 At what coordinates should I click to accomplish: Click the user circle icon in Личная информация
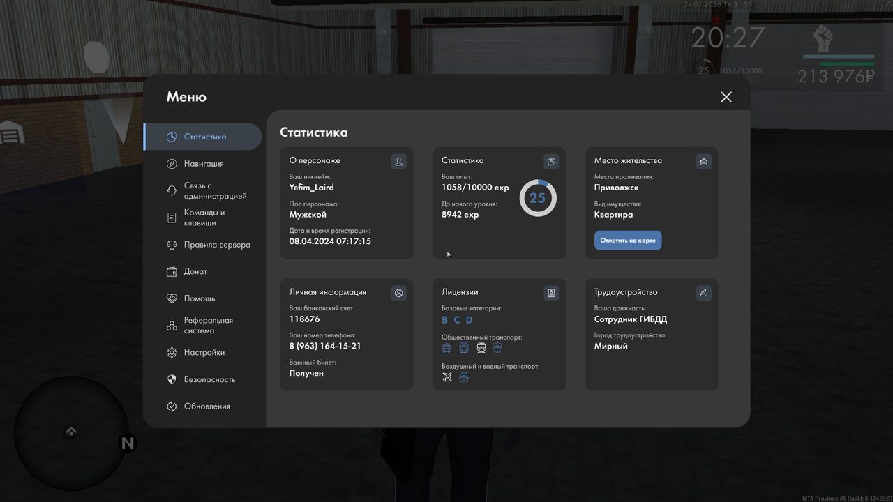click(x=398, y=293)
